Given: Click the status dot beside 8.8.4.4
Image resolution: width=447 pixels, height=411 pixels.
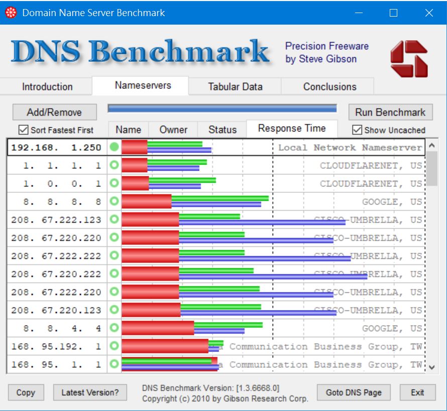Looking at the screenshot, I should (x=114, y=328).
